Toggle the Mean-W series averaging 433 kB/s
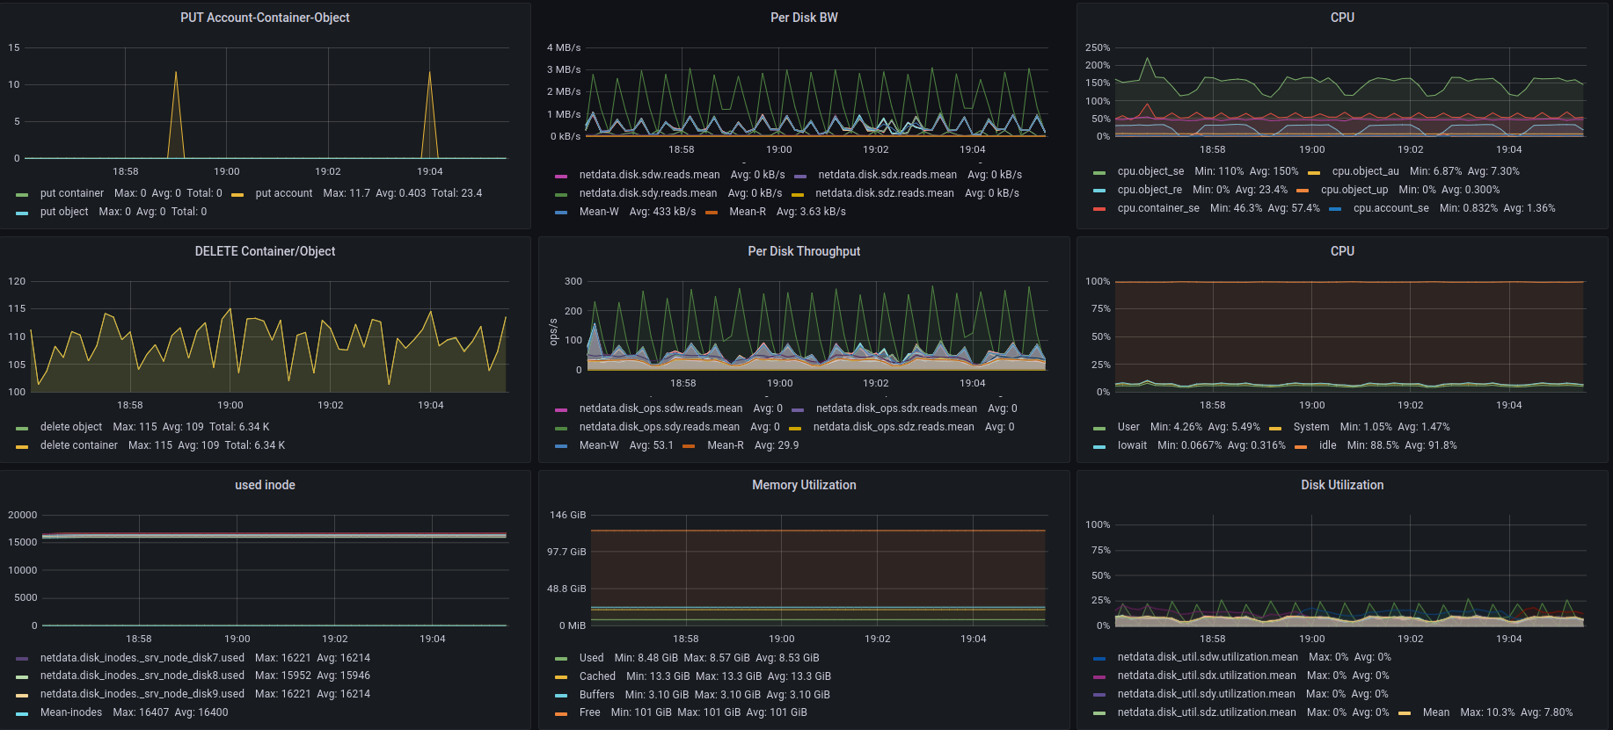The height and width of the screenshot is (730, 1613). pos(599,212)
